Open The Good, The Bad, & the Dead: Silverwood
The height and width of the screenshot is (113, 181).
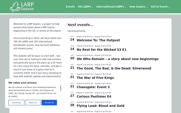[114, 68]
